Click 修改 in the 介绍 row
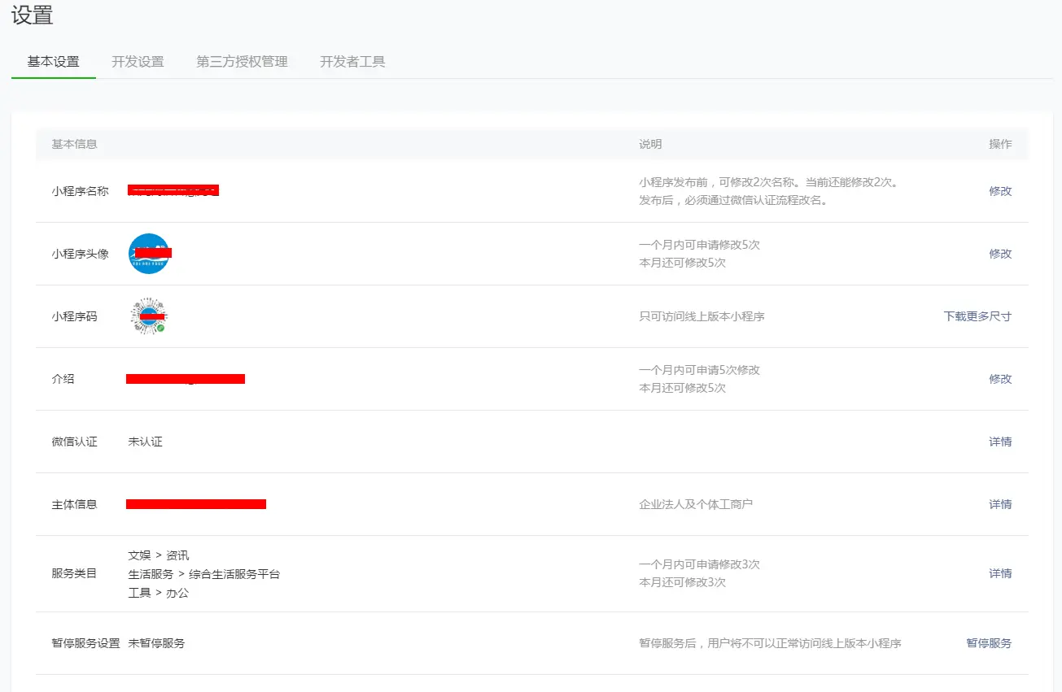The image size is (1062, 692). pos(1000,379)
